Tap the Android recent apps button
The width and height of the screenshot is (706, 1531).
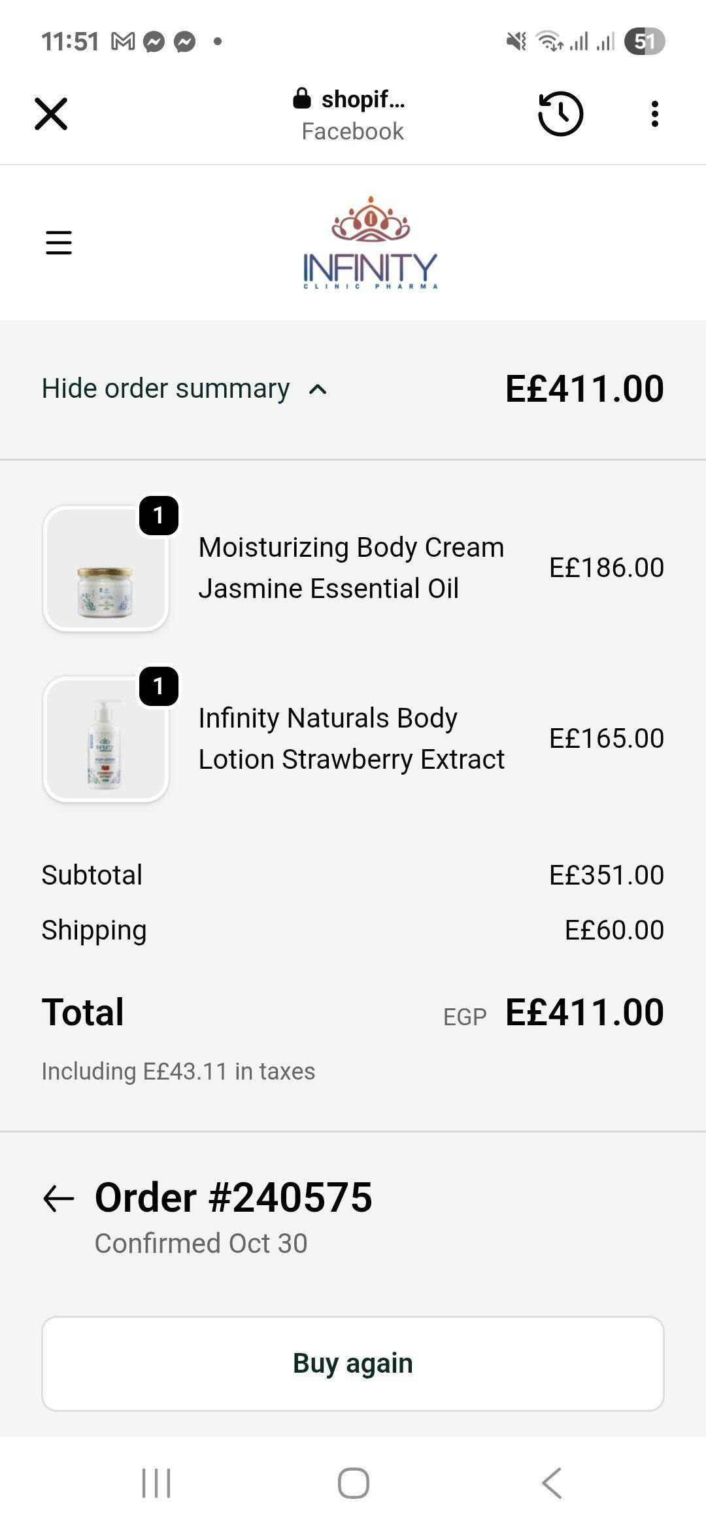click(x=156, y=1483)
